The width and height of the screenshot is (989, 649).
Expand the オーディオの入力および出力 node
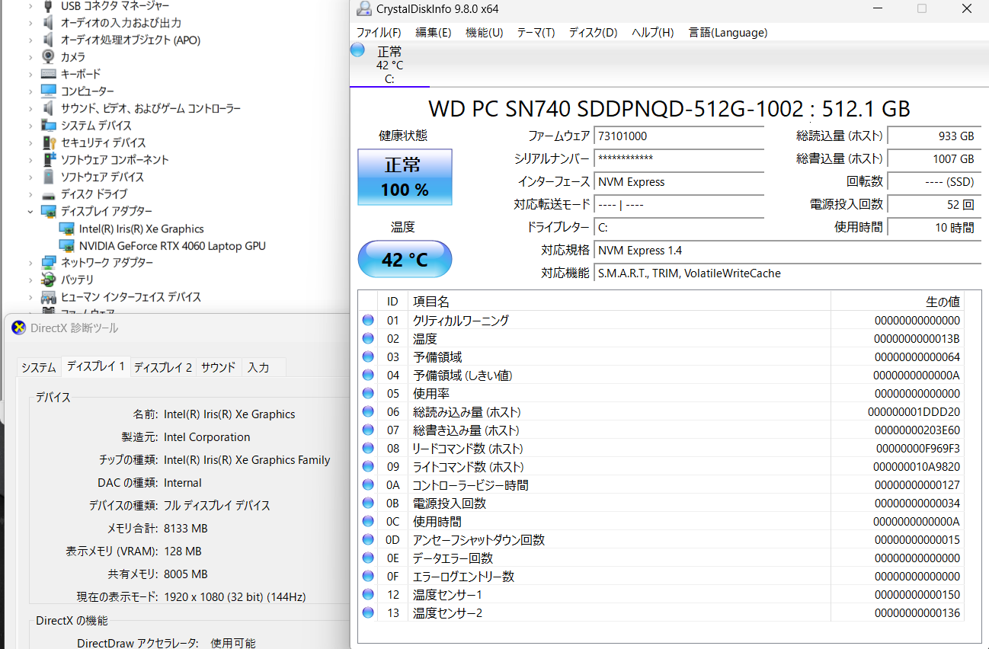31,23
